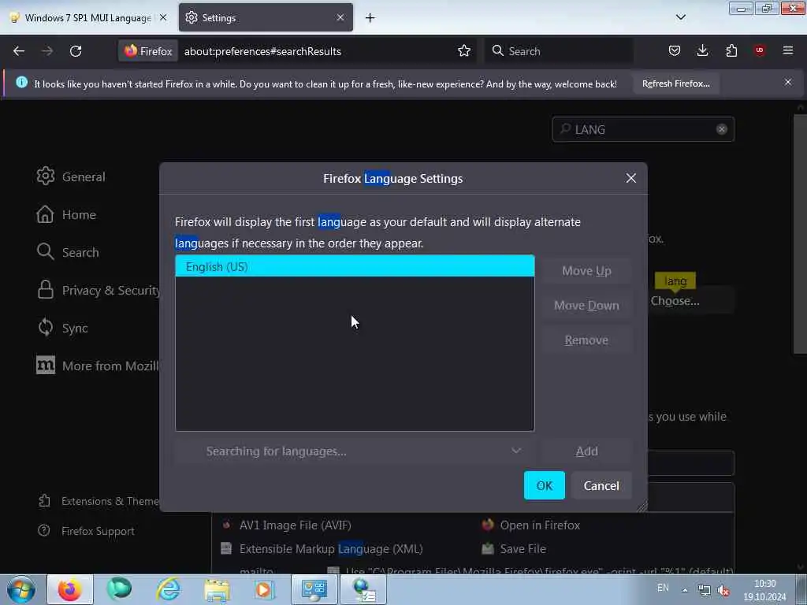Open the Search settings category
807x605 pixels.
tap(68, 252)
